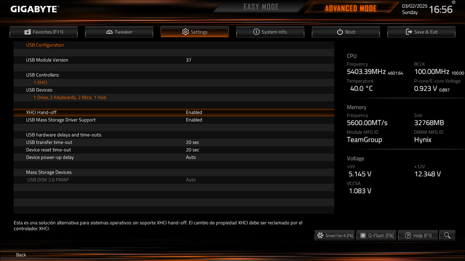The height and width of the screenshot is (261, 465).
Task: Change Device reset time-out setting
Action: pos(192,150)
